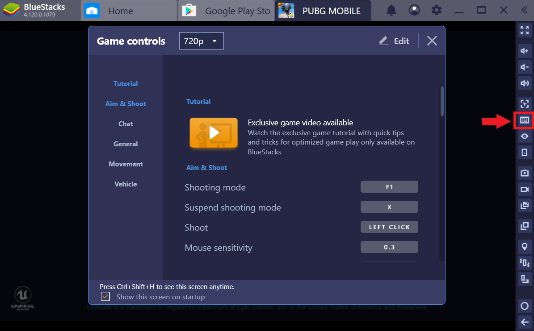Rotate the screen with the phone icon

pos(525,152)
